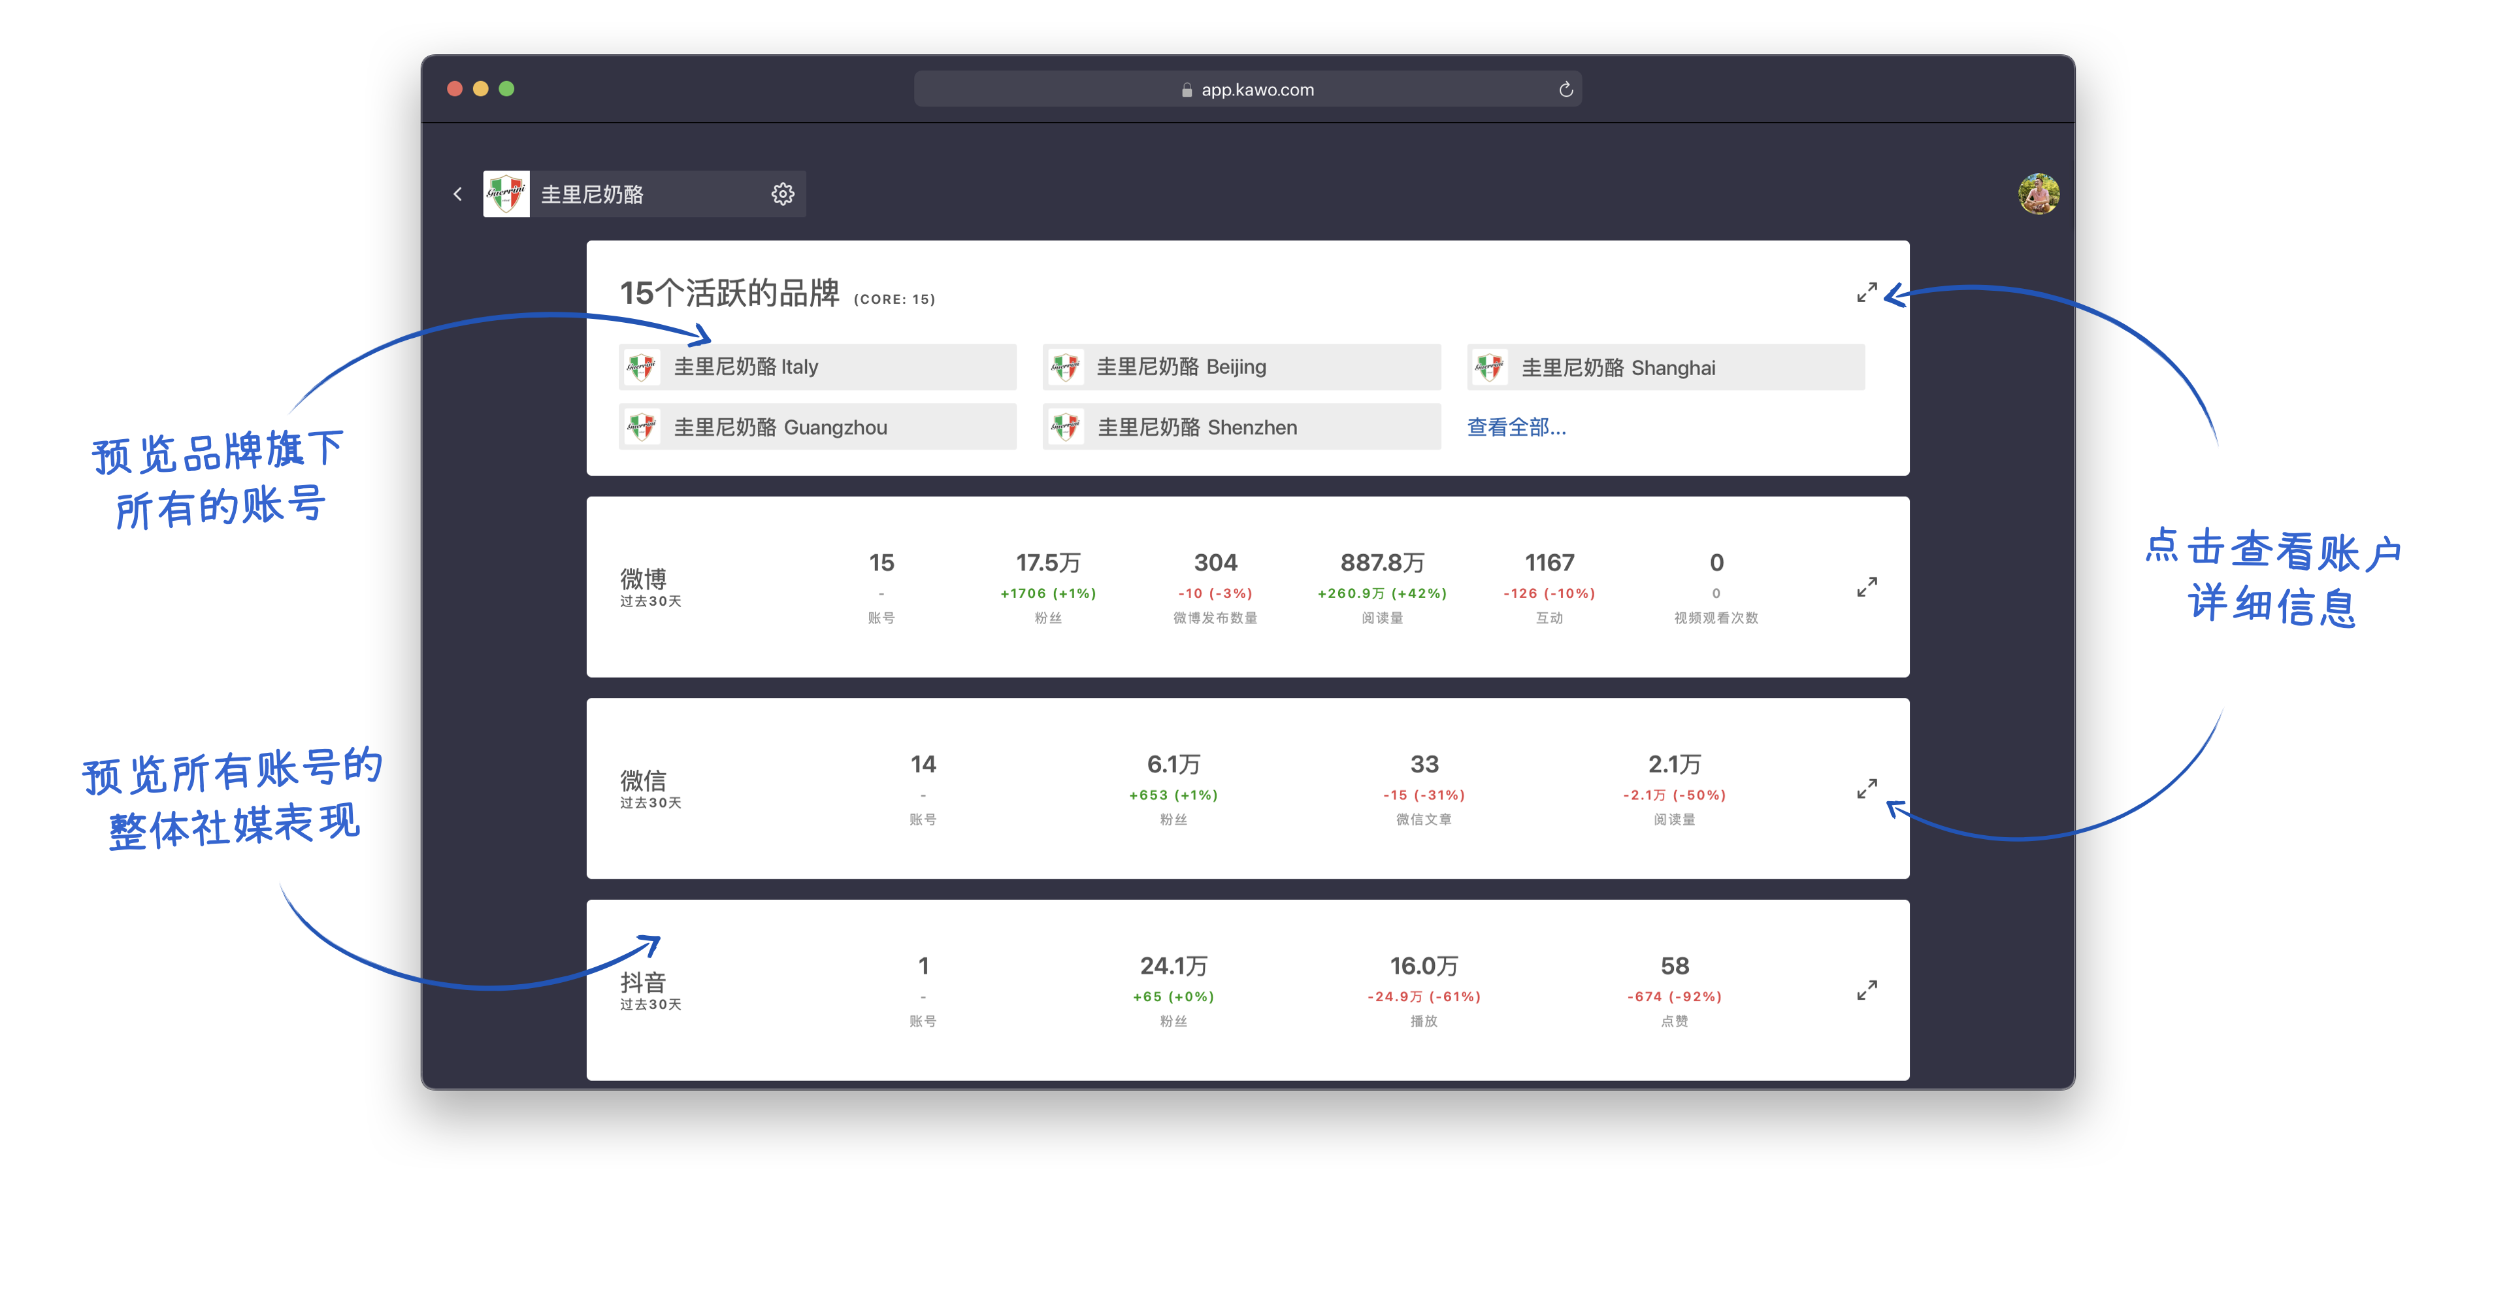Screen dimensions: 2509x1307
Task: Open brand settings gear icon
Action: [x=782, y=194]
